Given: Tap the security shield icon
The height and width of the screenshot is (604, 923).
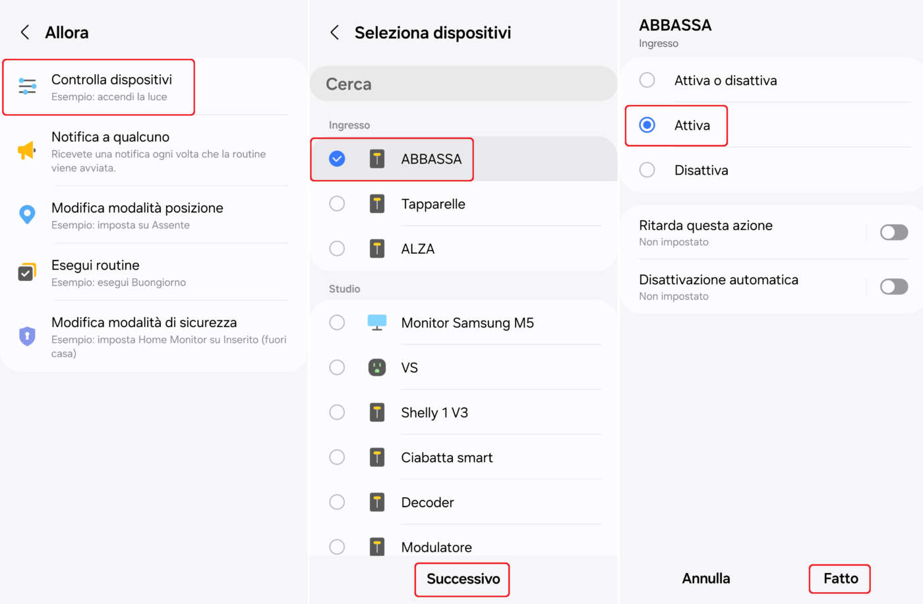Looking at the screenshot, I should [x=27, y=336].
